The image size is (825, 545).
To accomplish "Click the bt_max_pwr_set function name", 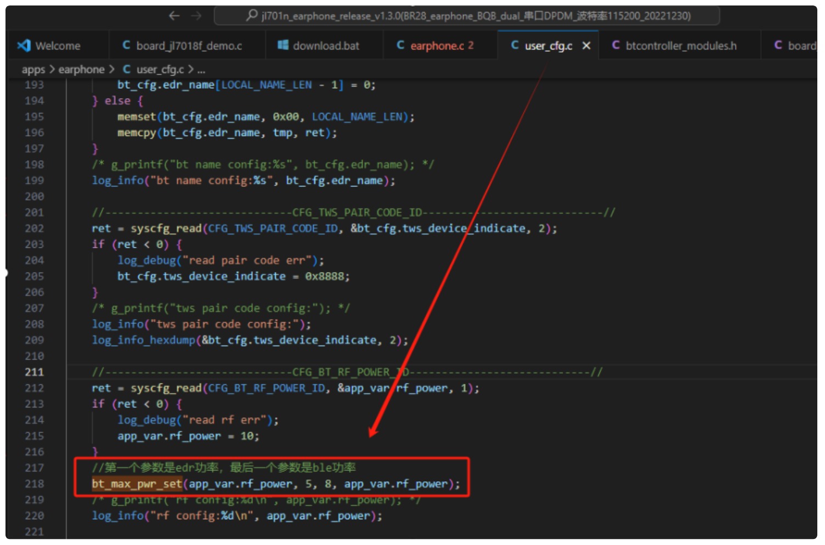I will (137, 484).
